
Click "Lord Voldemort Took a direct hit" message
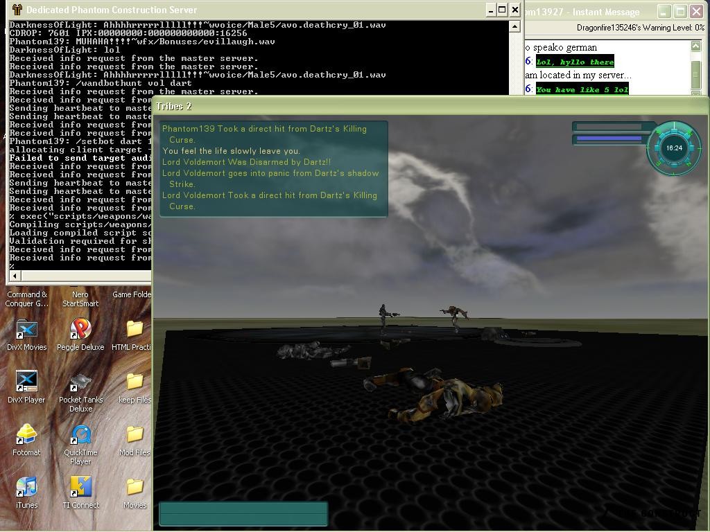tap(270, 201)
